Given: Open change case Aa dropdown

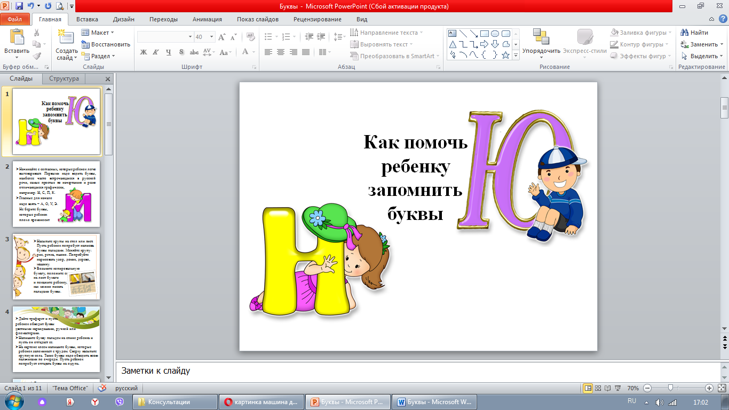Looking at the screenshot, I should point(226,52).
